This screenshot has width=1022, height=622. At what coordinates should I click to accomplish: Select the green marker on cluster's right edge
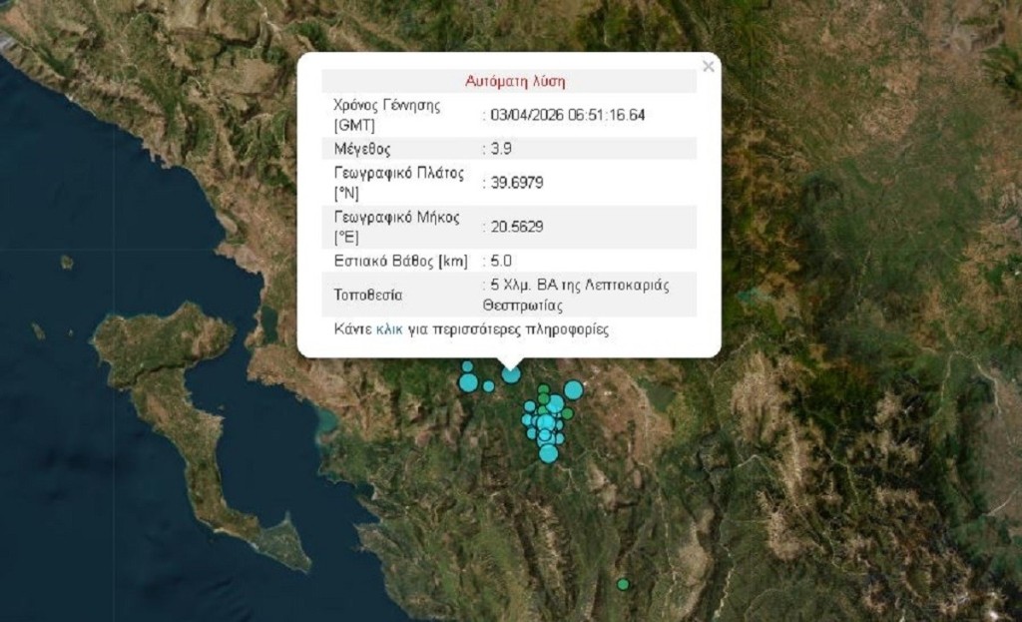(567, 413)
